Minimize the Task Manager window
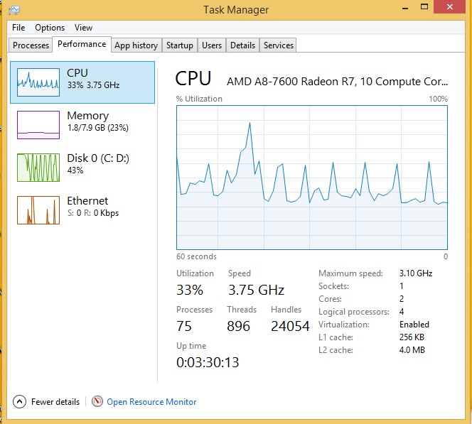The height and width of the screenshot is (424, 472). (405, 8)
